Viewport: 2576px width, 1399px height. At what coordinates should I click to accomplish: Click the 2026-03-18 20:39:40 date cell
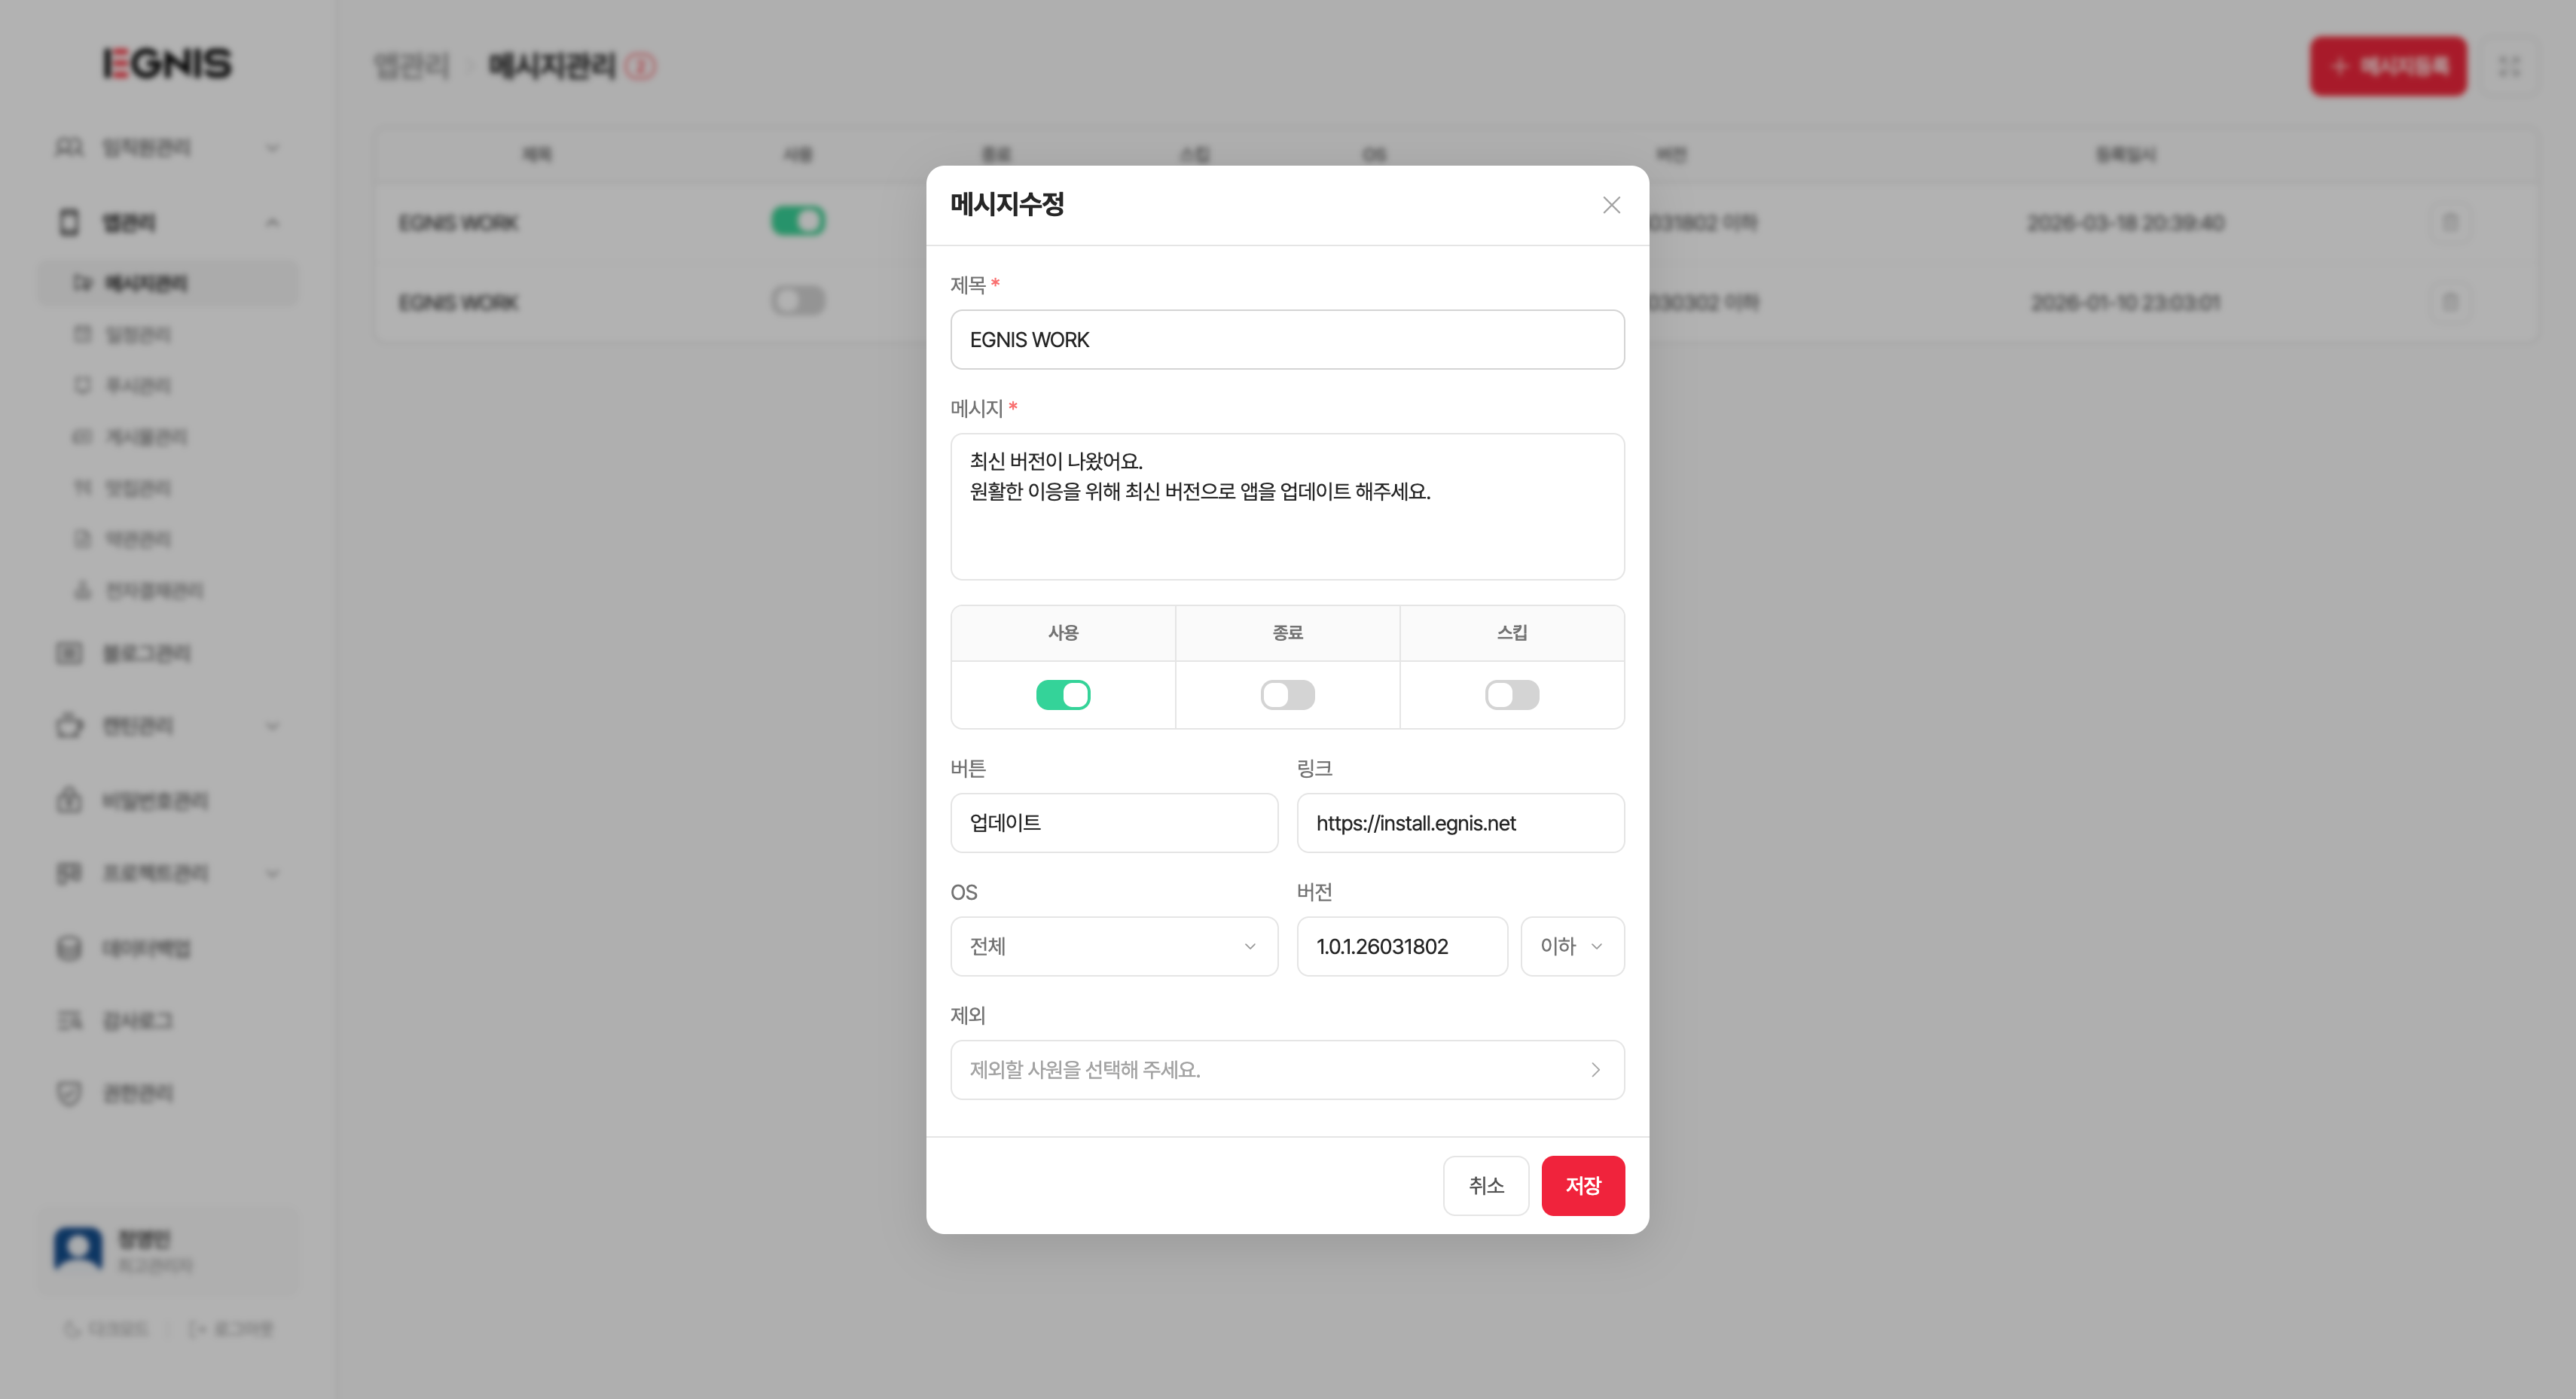click(x=2126, y=222)
